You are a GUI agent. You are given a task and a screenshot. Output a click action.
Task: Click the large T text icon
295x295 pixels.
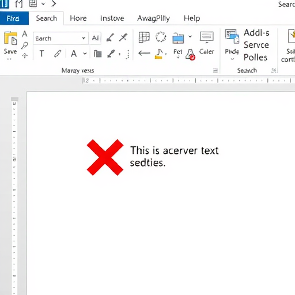[x=41, y=54]
